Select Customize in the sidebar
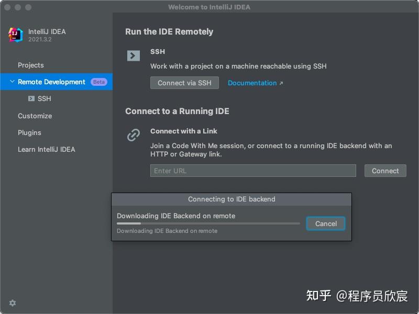 click(x=34, y=116)
